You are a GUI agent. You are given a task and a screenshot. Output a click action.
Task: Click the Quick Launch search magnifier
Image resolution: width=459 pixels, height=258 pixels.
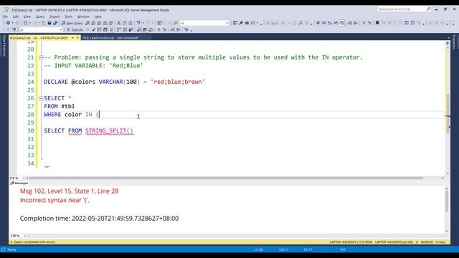tap(429, 9)
